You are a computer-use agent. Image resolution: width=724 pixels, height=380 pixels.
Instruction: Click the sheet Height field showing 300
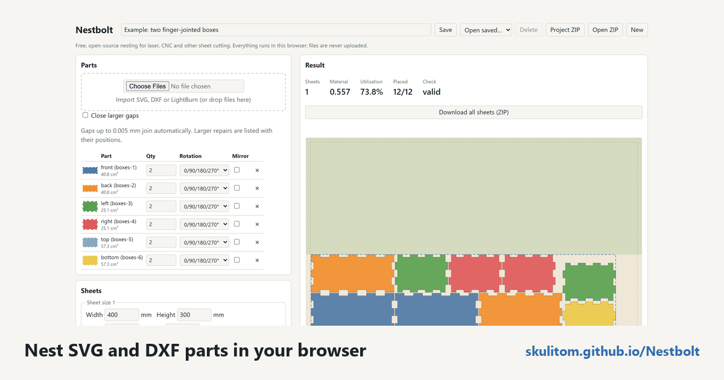coord(194,315)
